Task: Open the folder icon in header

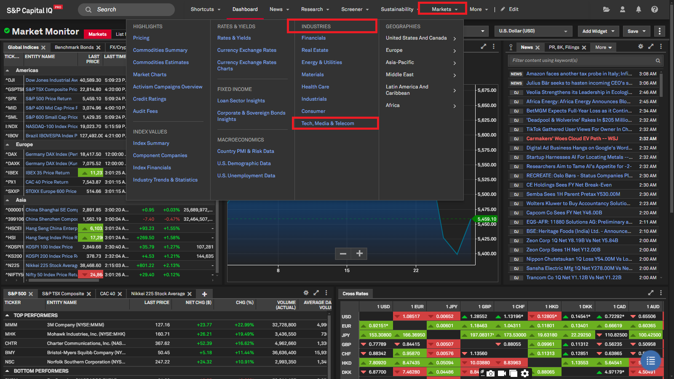Action: pyautogui.click(x=606, y=9)
